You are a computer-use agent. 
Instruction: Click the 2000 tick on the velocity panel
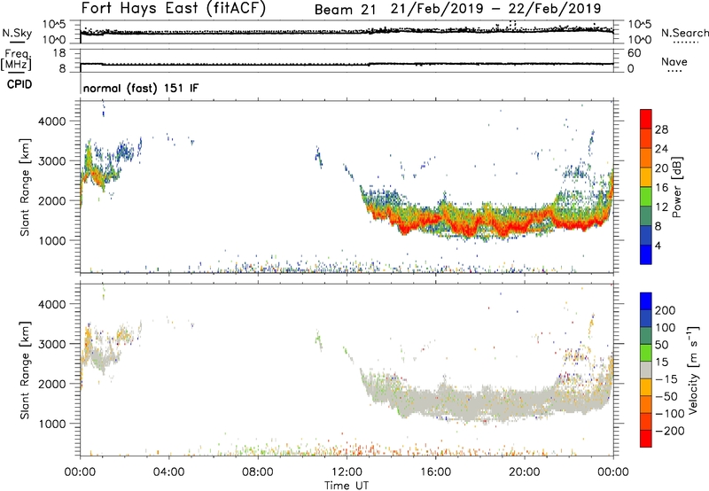click(x=51, y=384)
